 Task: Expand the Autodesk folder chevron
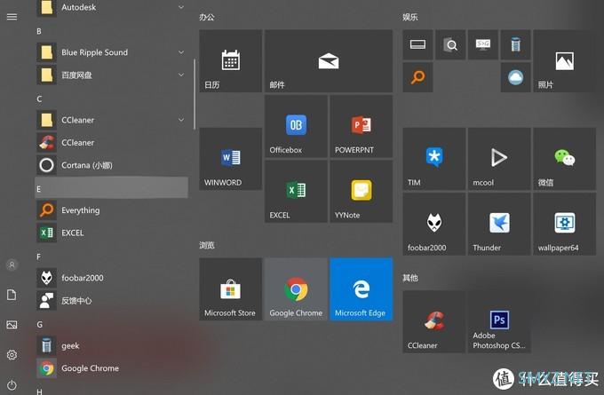(181, 7)
